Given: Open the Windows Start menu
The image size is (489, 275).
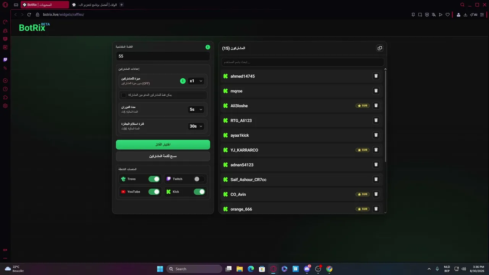Looking at the screenshot, I should click(160, 269).
